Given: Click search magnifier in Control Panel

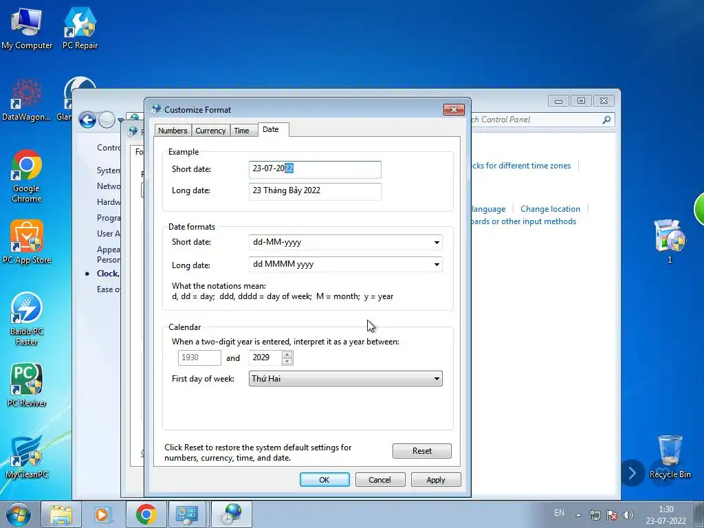Looking at the screenshot, I should click(606, 120).
